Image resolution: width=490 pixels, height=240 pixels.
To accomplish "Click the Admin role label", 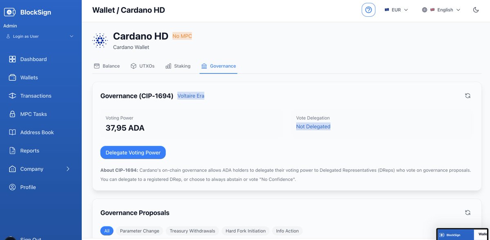I will (10, 26).
